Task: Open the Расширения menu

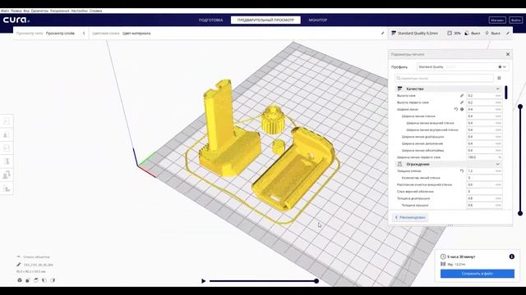Action: tap(60, 11)
